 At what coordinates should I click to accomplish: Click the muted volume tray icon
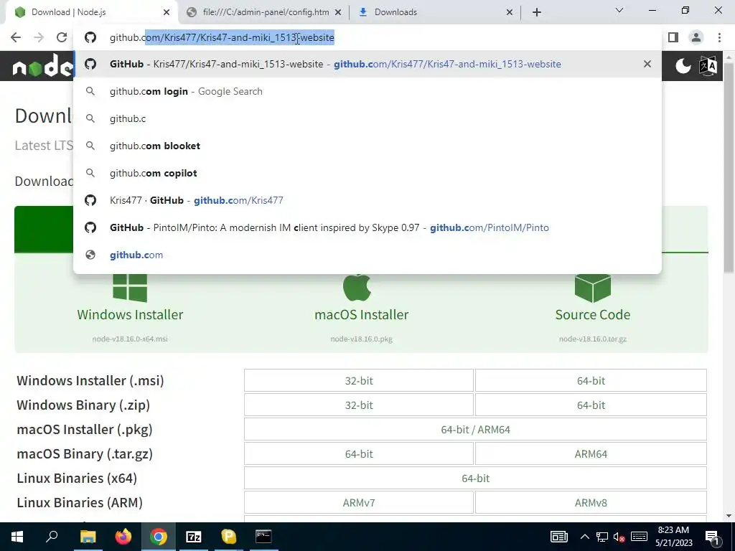(619, 537)
